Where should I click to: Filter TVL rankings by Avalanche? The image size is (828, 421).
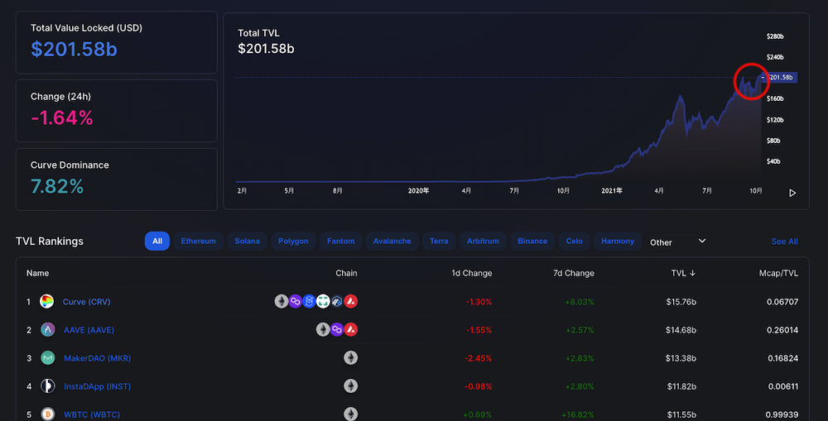click(392, 241)
